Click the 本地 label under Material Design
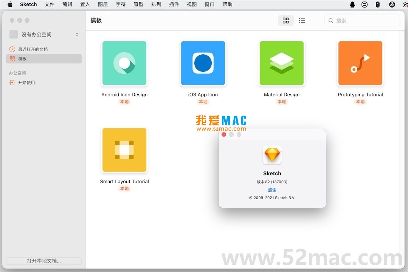408x272 pixels. [281, 102]
